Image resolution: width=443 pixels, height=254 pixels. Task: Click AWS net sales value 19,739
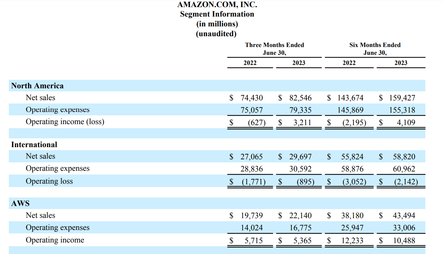[x=251, y=216]
